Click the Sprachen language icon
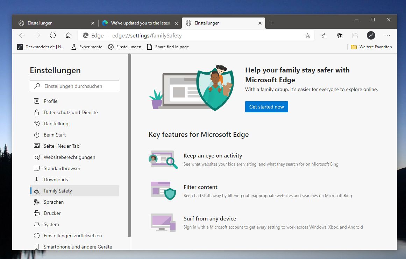Screen dimensions: 406x259 coord(37,202)
